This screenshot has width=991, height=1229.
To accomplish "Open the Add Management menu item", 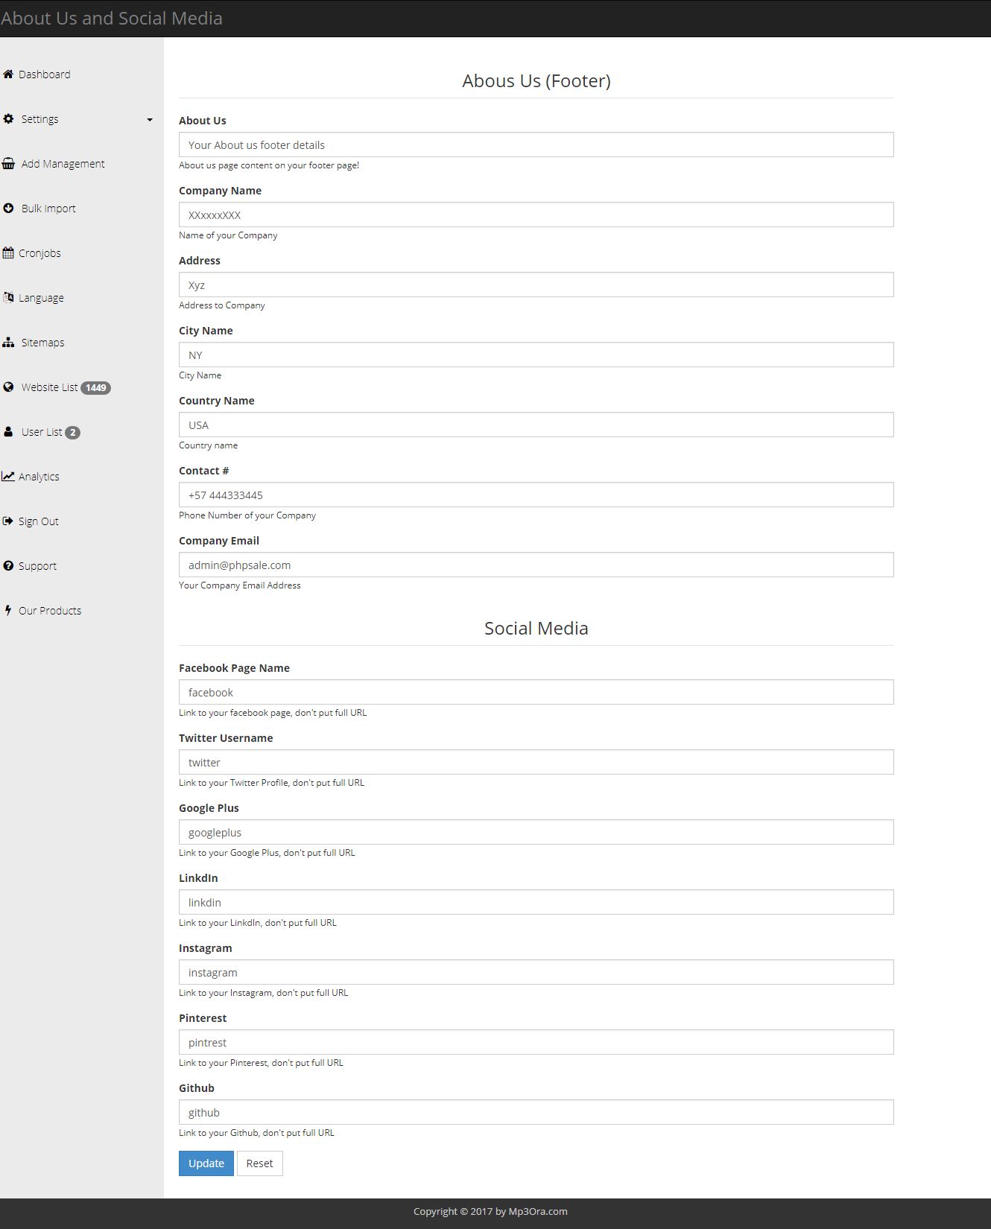I will pyautogui.click(x=63, y=164).
